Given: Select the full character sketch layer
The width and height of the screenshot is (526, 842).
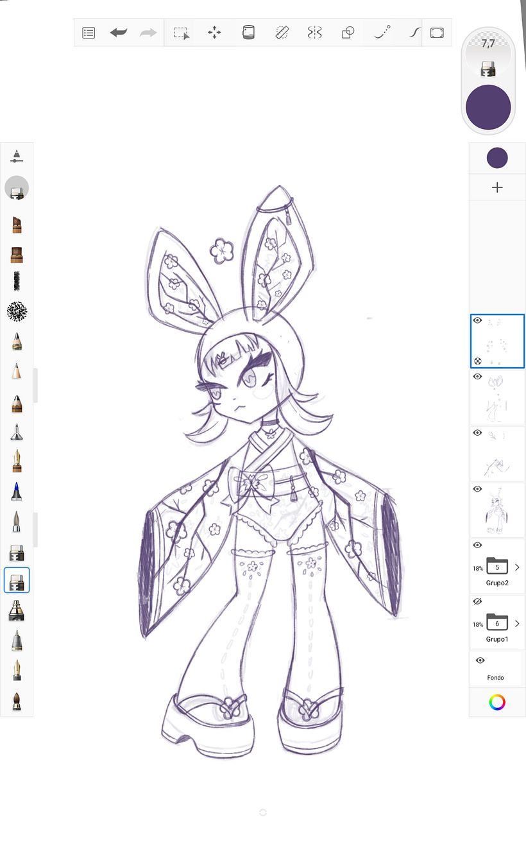Looking at the screenshot, I should coord(497,510).
